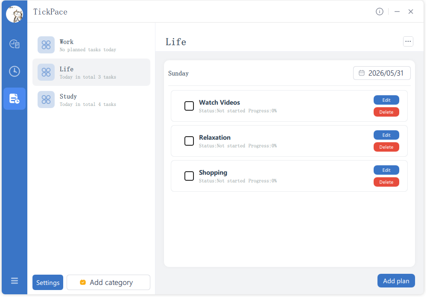
Task: Select the Life category
Action: 91,72
